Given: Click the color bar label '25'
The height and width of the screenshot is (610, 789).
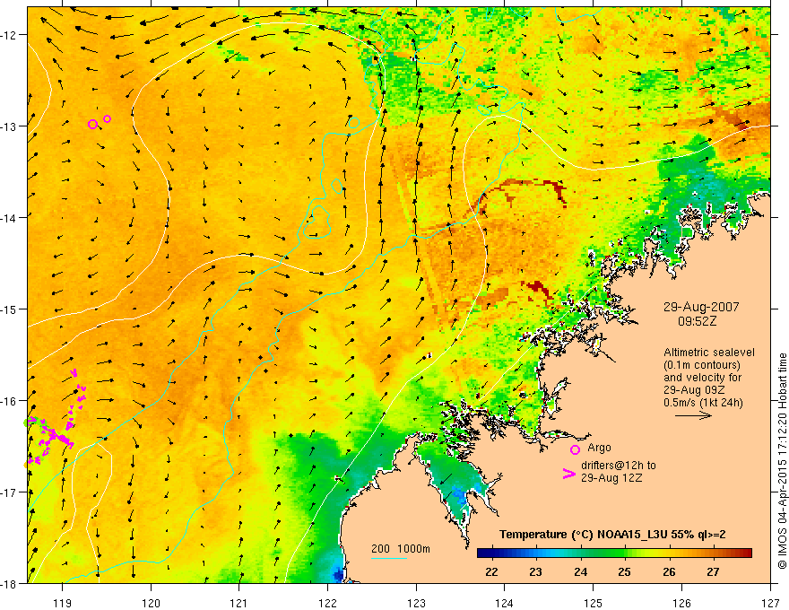Looking at the screenshot, I should tap(624, 571).
